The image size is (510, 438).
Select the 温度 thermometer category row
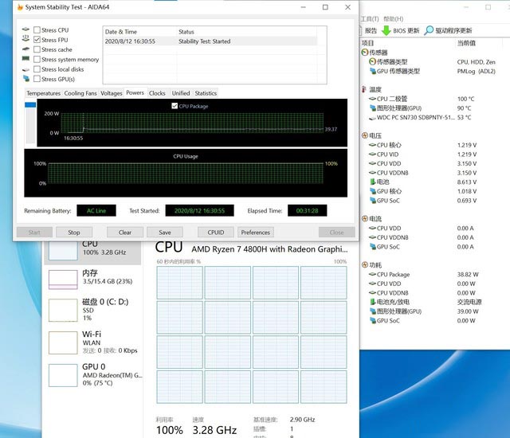click(372, 89)
